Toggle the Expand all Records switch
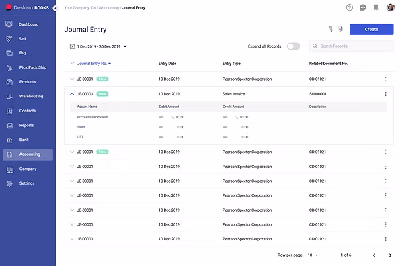 [294, 46]
